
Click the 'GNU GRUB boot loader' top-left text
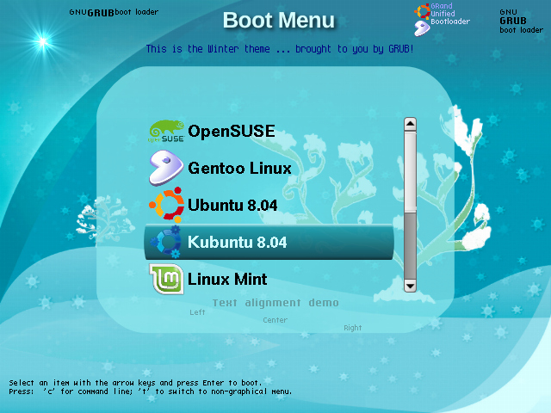(114, 12)
